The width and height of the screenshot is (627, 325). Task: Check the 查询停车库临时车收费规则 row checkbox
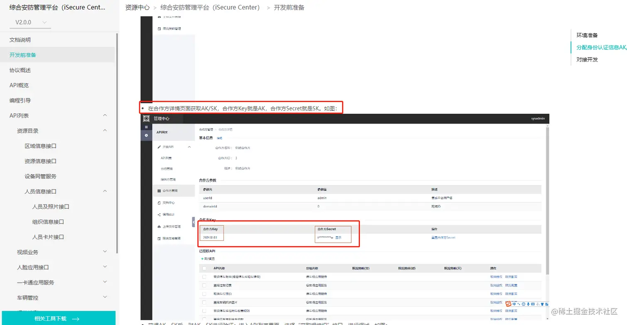point(204,310)
